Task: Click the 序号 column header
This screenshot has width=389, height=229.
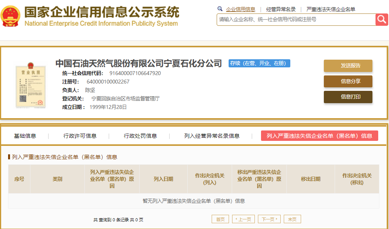Action: [19, 179]
